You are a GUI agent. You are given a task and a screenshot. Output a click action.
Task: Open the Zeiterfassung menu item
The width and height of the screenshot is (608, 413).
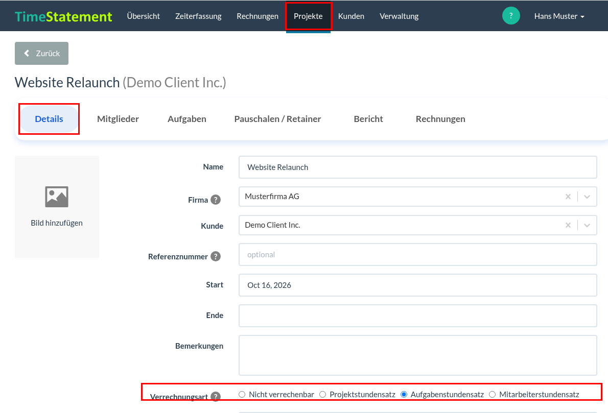198,16
